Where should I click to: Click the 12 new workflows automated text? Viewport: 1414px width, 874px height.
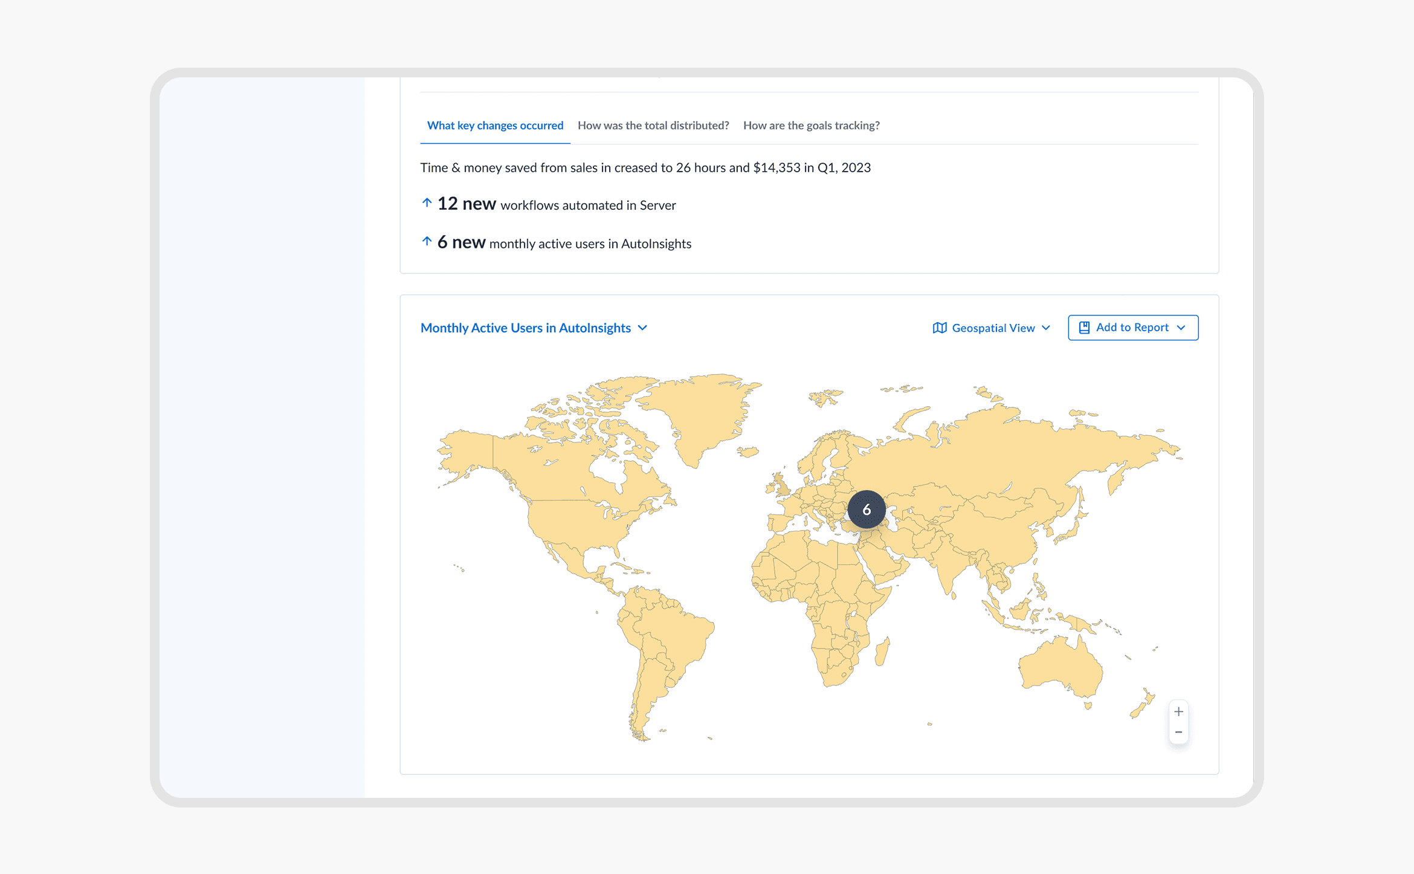click(x=556, y=204)
